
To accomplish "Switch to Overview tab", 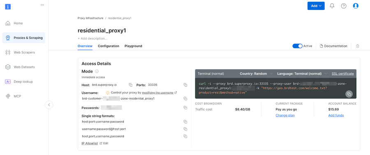I will click(85, 46).
